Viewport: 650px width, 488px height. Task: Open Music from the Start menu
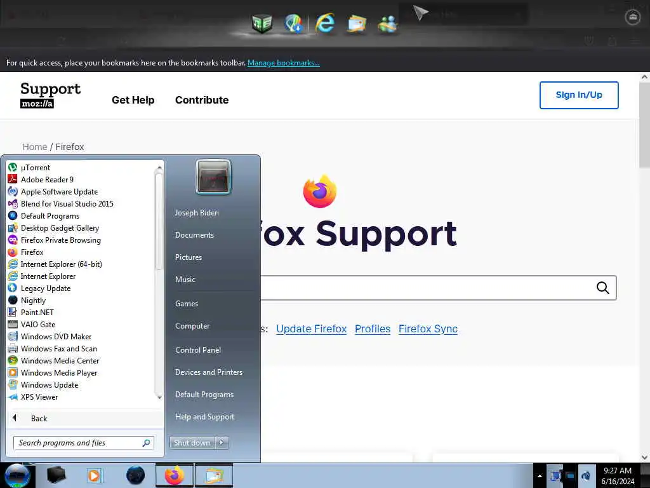[185, 280]
